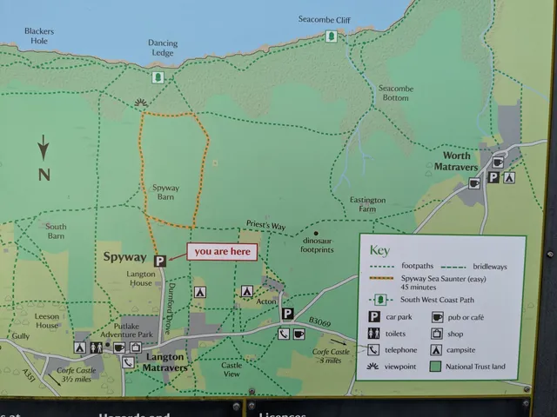Viewport: 557px width, 417px height.
Task: Click the "you are here" label
Action: [x=221, y=252]
